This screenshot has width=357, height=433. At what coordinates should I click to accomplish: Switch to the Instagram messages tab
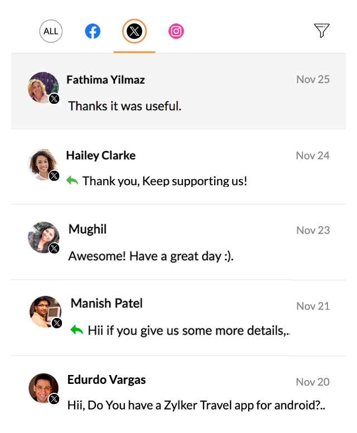click(x=176, y=31)
